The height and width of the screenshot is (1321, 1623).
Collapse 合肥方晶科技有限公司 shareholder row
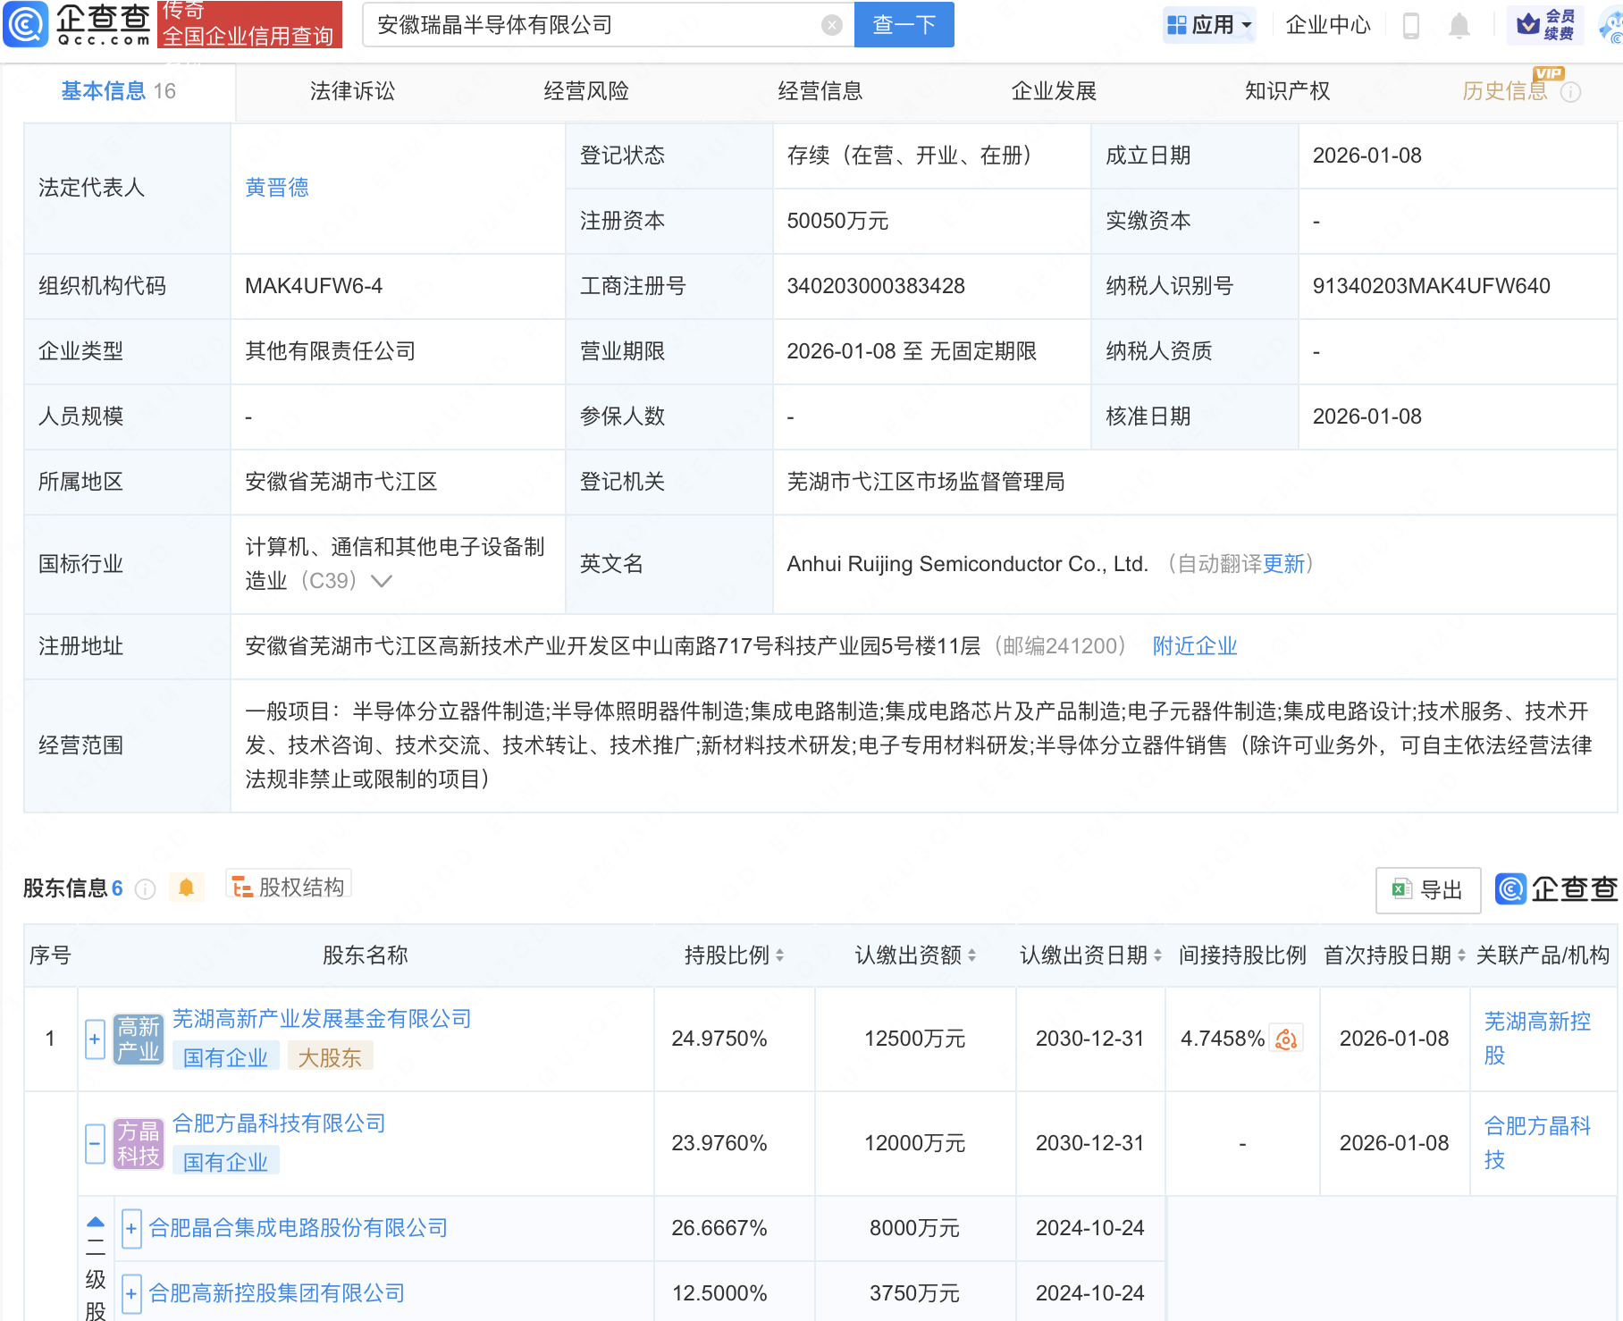(95, 1143)
